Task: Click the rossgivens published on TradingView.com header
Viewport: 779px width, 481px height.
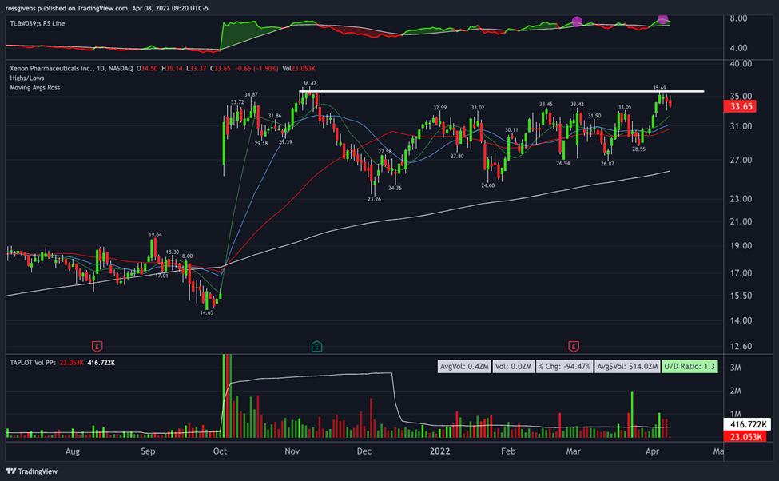Action: [x=107, y=9]
